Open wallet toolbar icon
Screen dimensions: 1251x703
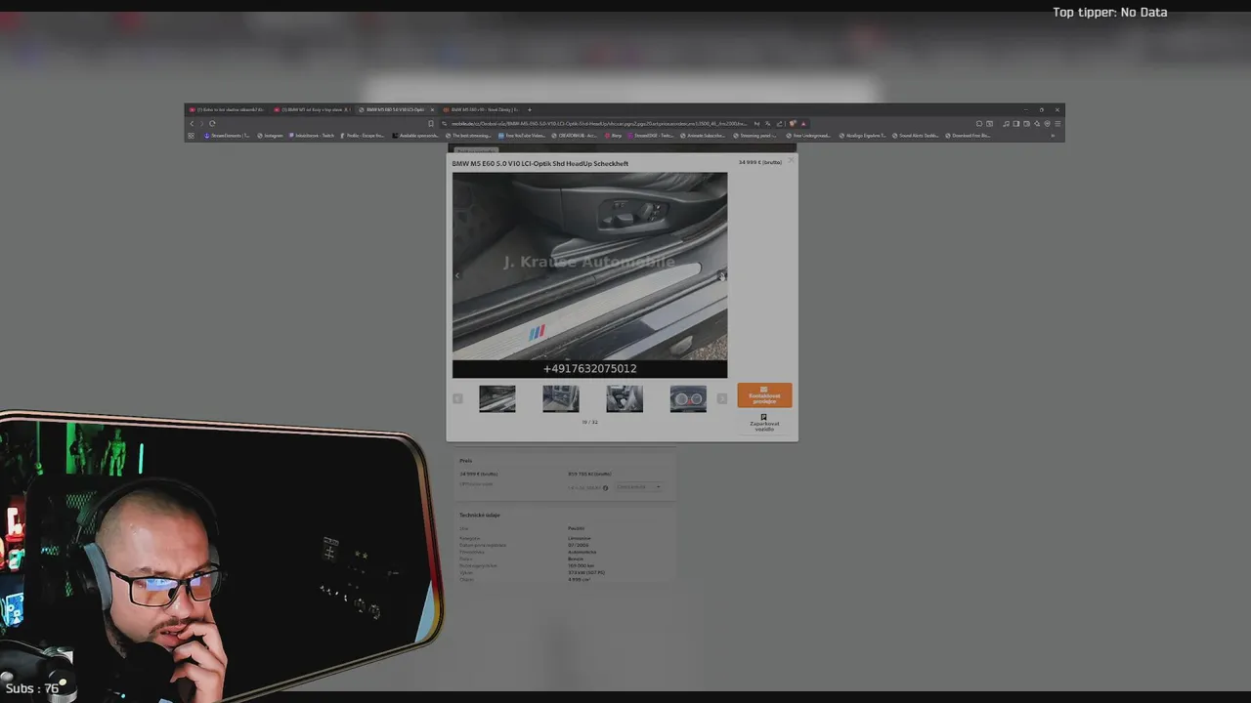tap(1026, 124)
